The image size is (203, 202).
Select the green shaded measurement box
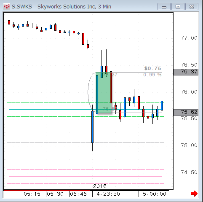[x=104, y=93]
